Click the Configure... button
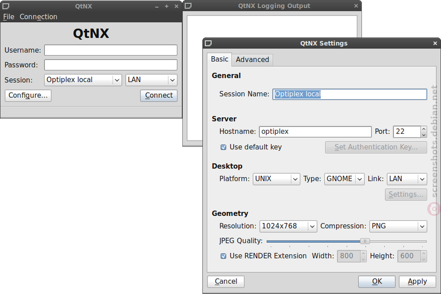 [28, 95]
